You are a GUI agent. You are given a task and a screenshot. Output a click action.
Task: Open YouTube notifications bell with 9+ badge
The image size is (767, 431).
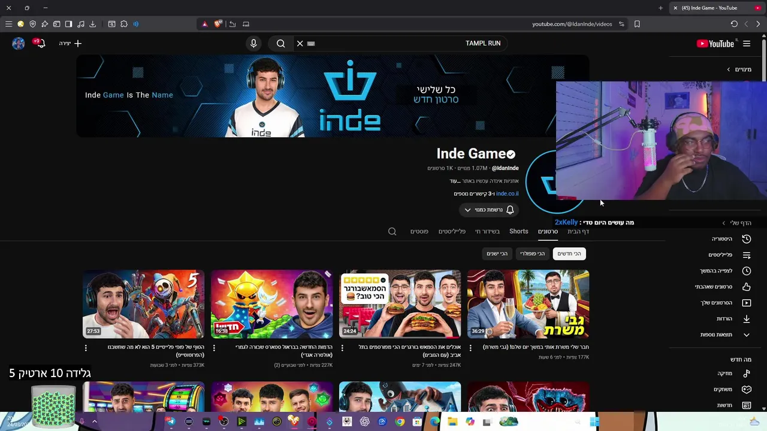point(40,43)
